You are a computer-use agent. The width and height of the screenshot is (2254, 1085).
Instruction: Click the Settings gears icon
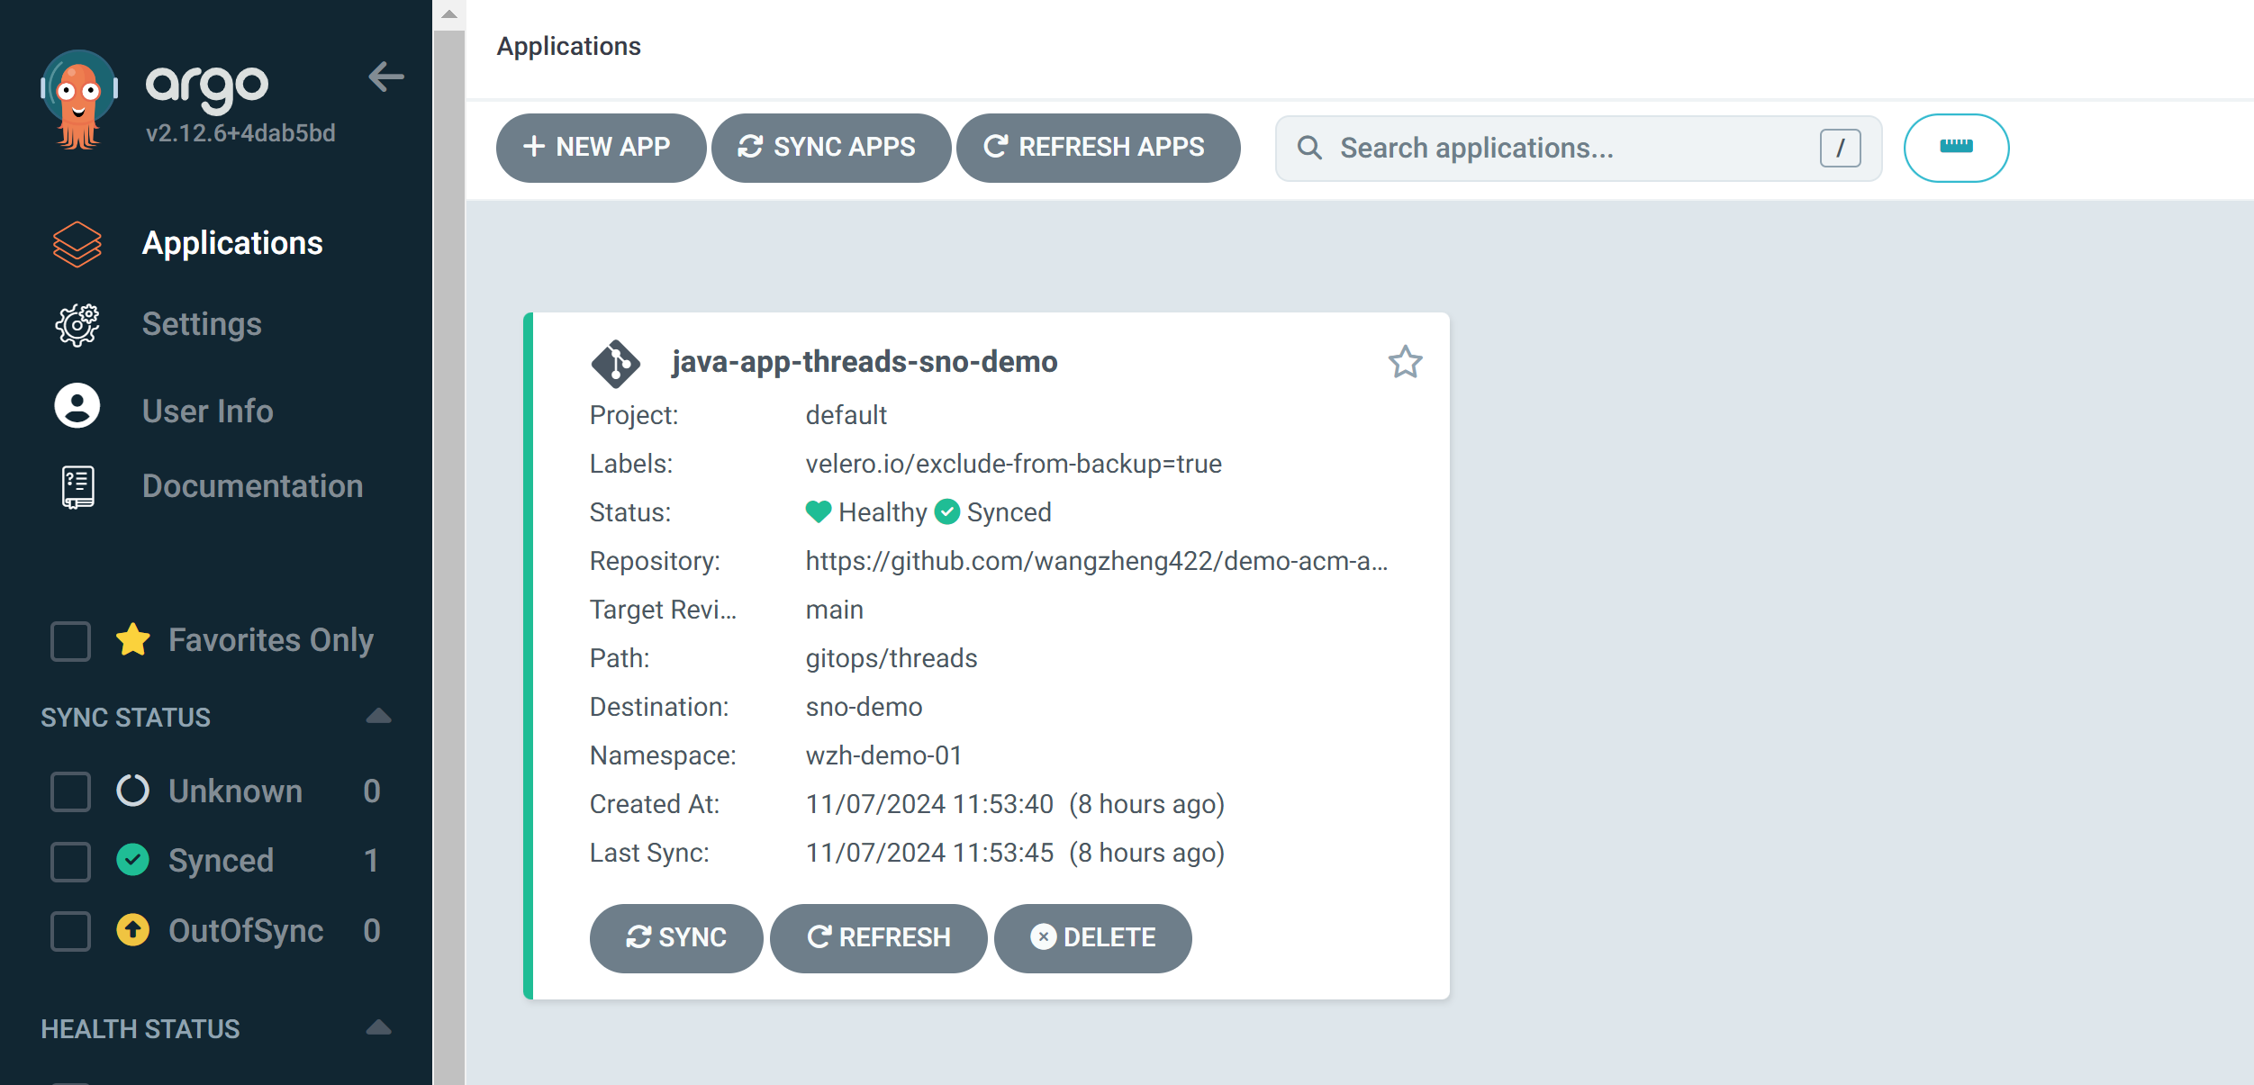(77, 325)
